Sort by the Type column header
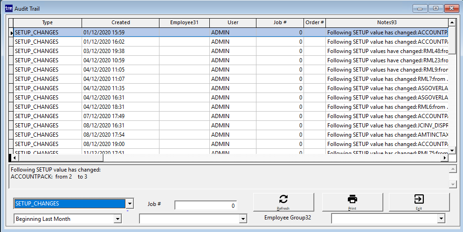463x232 pixels. coord(48,22)
